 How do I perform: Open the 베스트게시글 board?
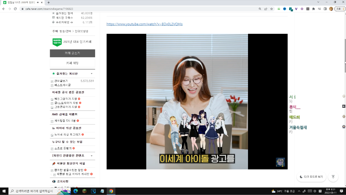(62, 85)
